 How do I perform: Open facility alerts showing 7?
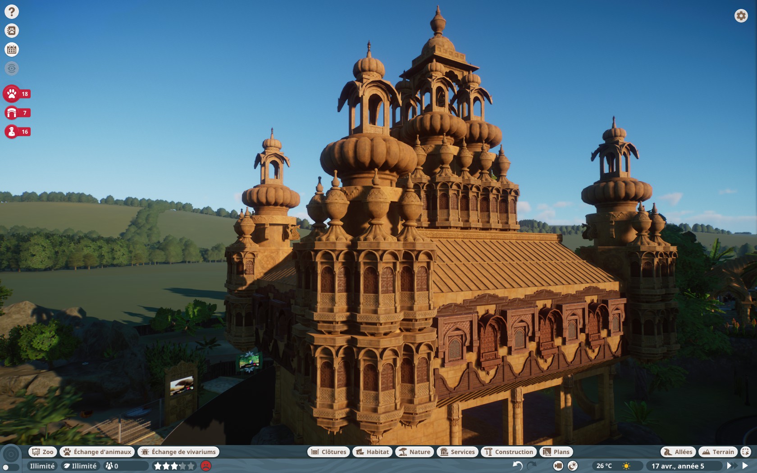17,113
